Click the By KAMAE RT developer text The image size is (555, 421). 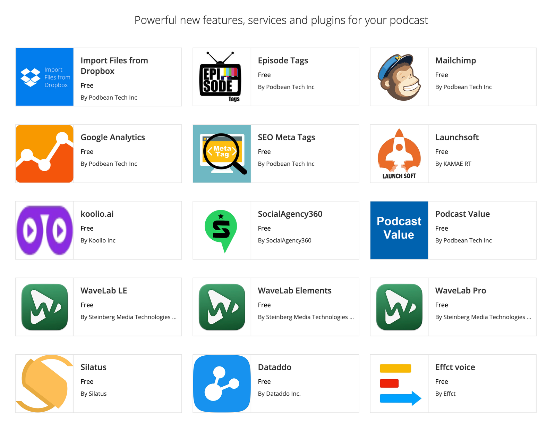tap(453, 164)
